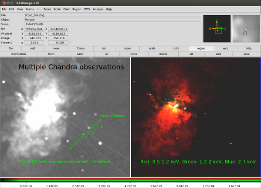Click the fk5 declination field
Screen dimensions: 261x188
tap(58, 29)
